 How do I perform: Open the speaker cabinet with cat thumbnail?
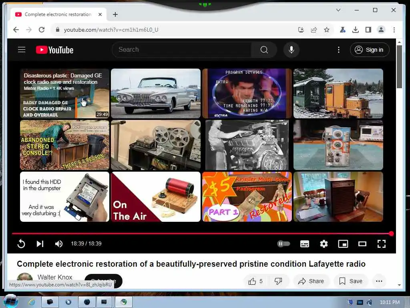pyautogui.click(x=338, y=197)
